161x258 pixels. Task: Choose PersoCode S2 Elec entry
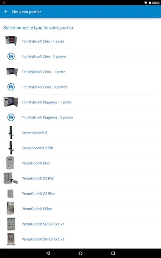(x=81, y=193)
